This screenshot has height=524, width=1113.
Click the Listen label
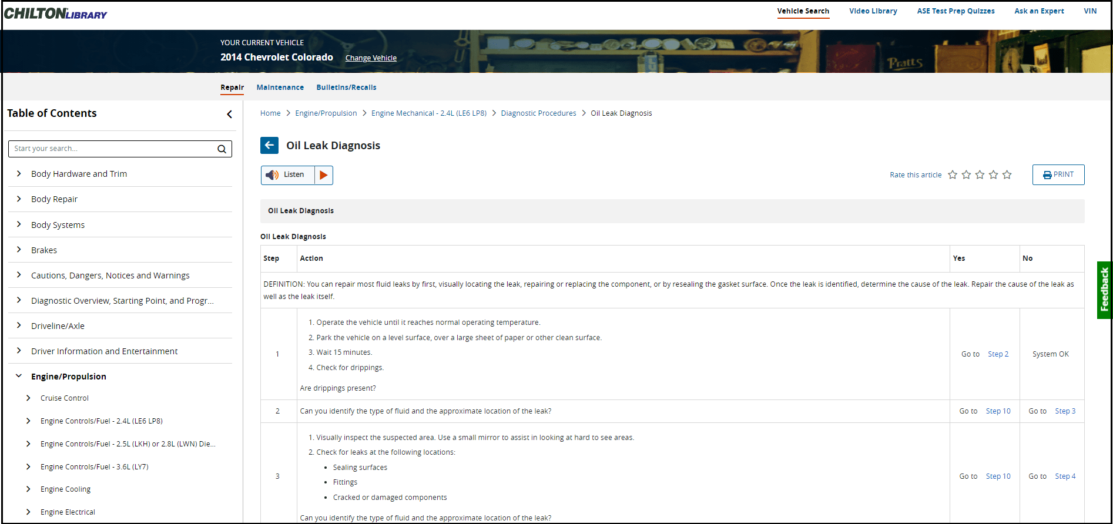click(294, 174)
